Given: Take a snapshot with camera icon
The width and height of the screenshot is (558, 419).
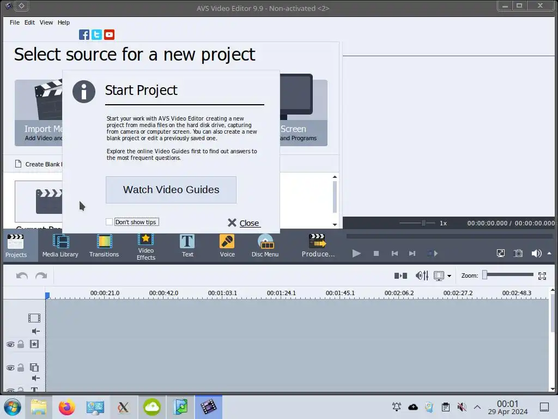Looking at the screenshot, I should (x=518, y=253).
